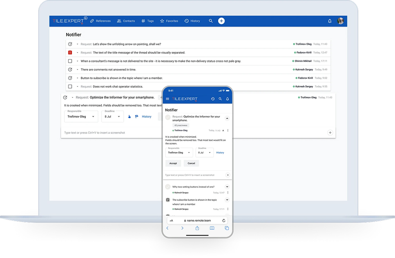This screenshot has height=258, width=395.
Task: Click status clock icon on 'Button to subscribe' row
Action: (70, 78)
